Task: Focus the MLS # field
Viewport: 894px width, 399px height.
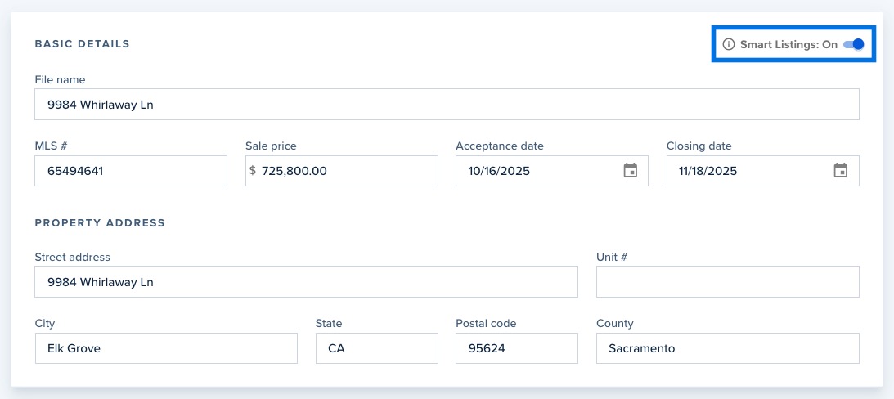Action: pyautogui.click(x=131, y=171)
